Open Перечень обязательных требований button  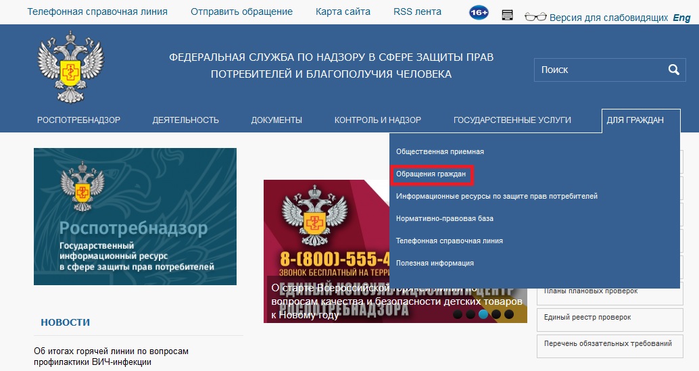tap(610, 345)
